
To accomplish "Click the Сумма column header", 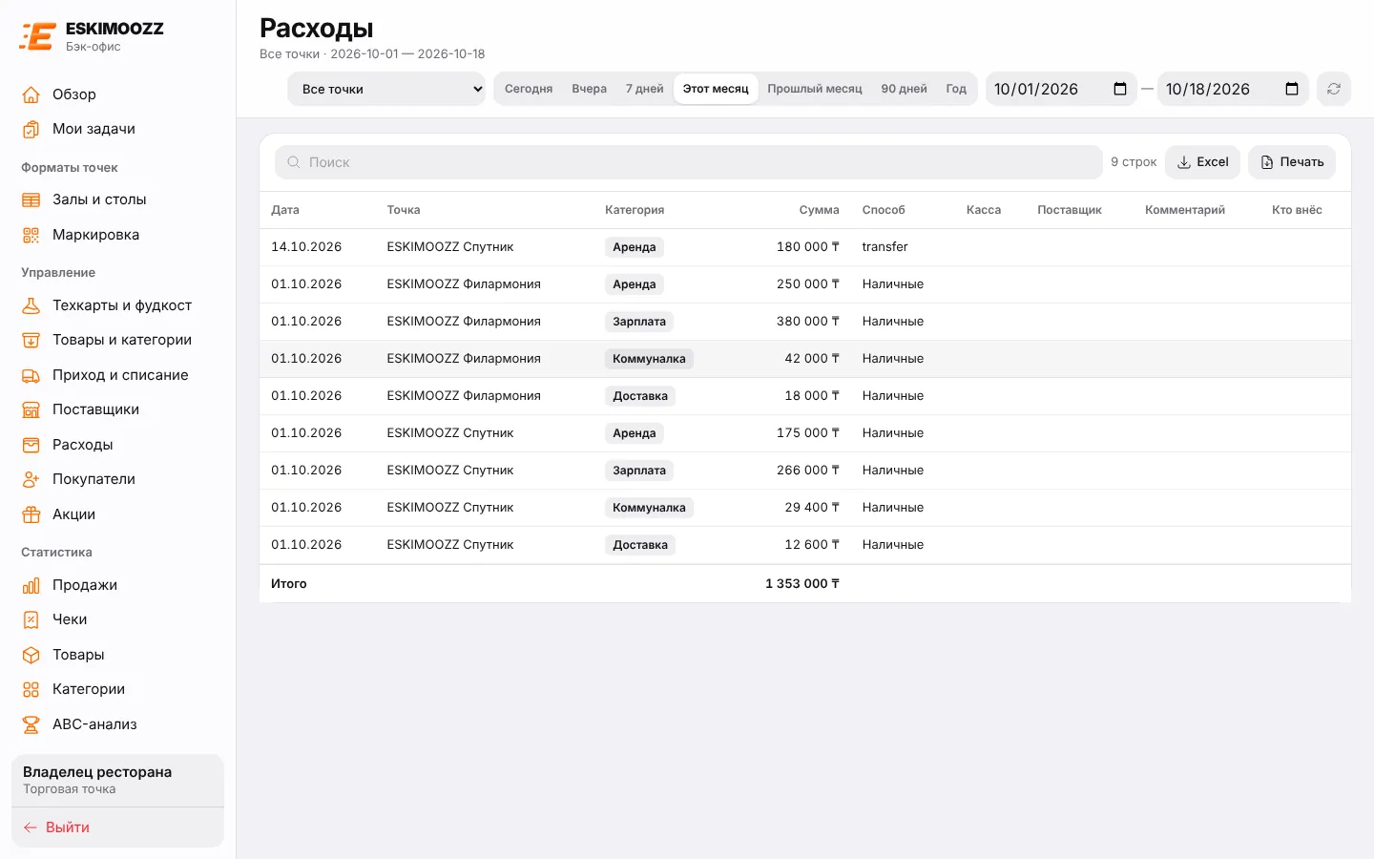I will [x=820, y=210].
